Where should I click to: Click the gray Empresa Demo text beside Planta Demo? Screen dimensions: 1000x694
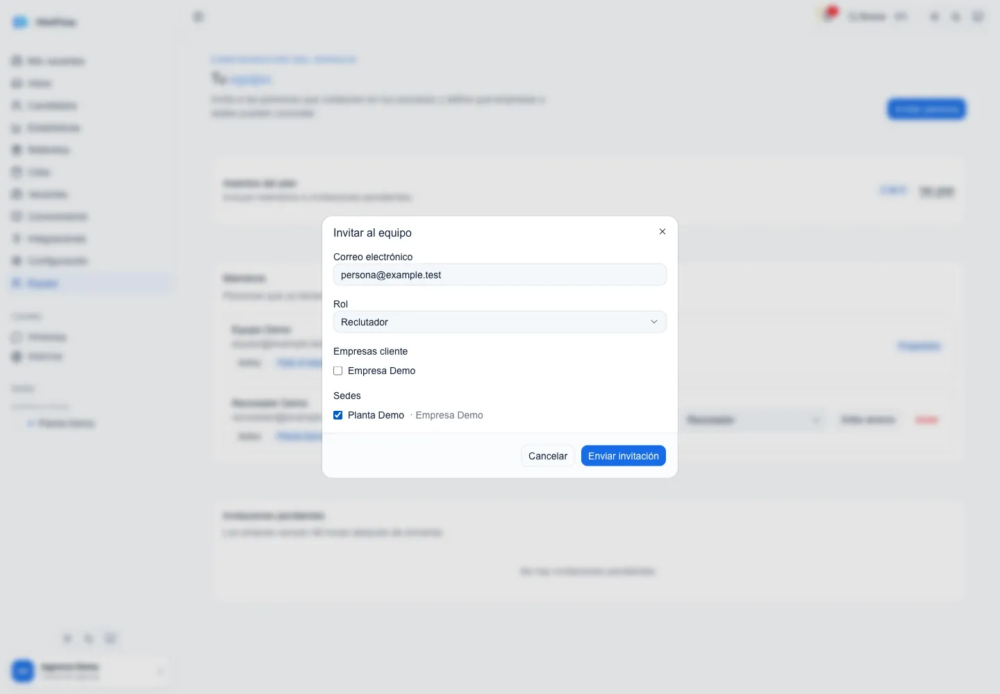(x=449, y=415)
